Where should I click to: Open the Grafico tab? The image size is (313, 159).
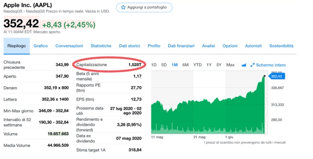click(41, 46)
